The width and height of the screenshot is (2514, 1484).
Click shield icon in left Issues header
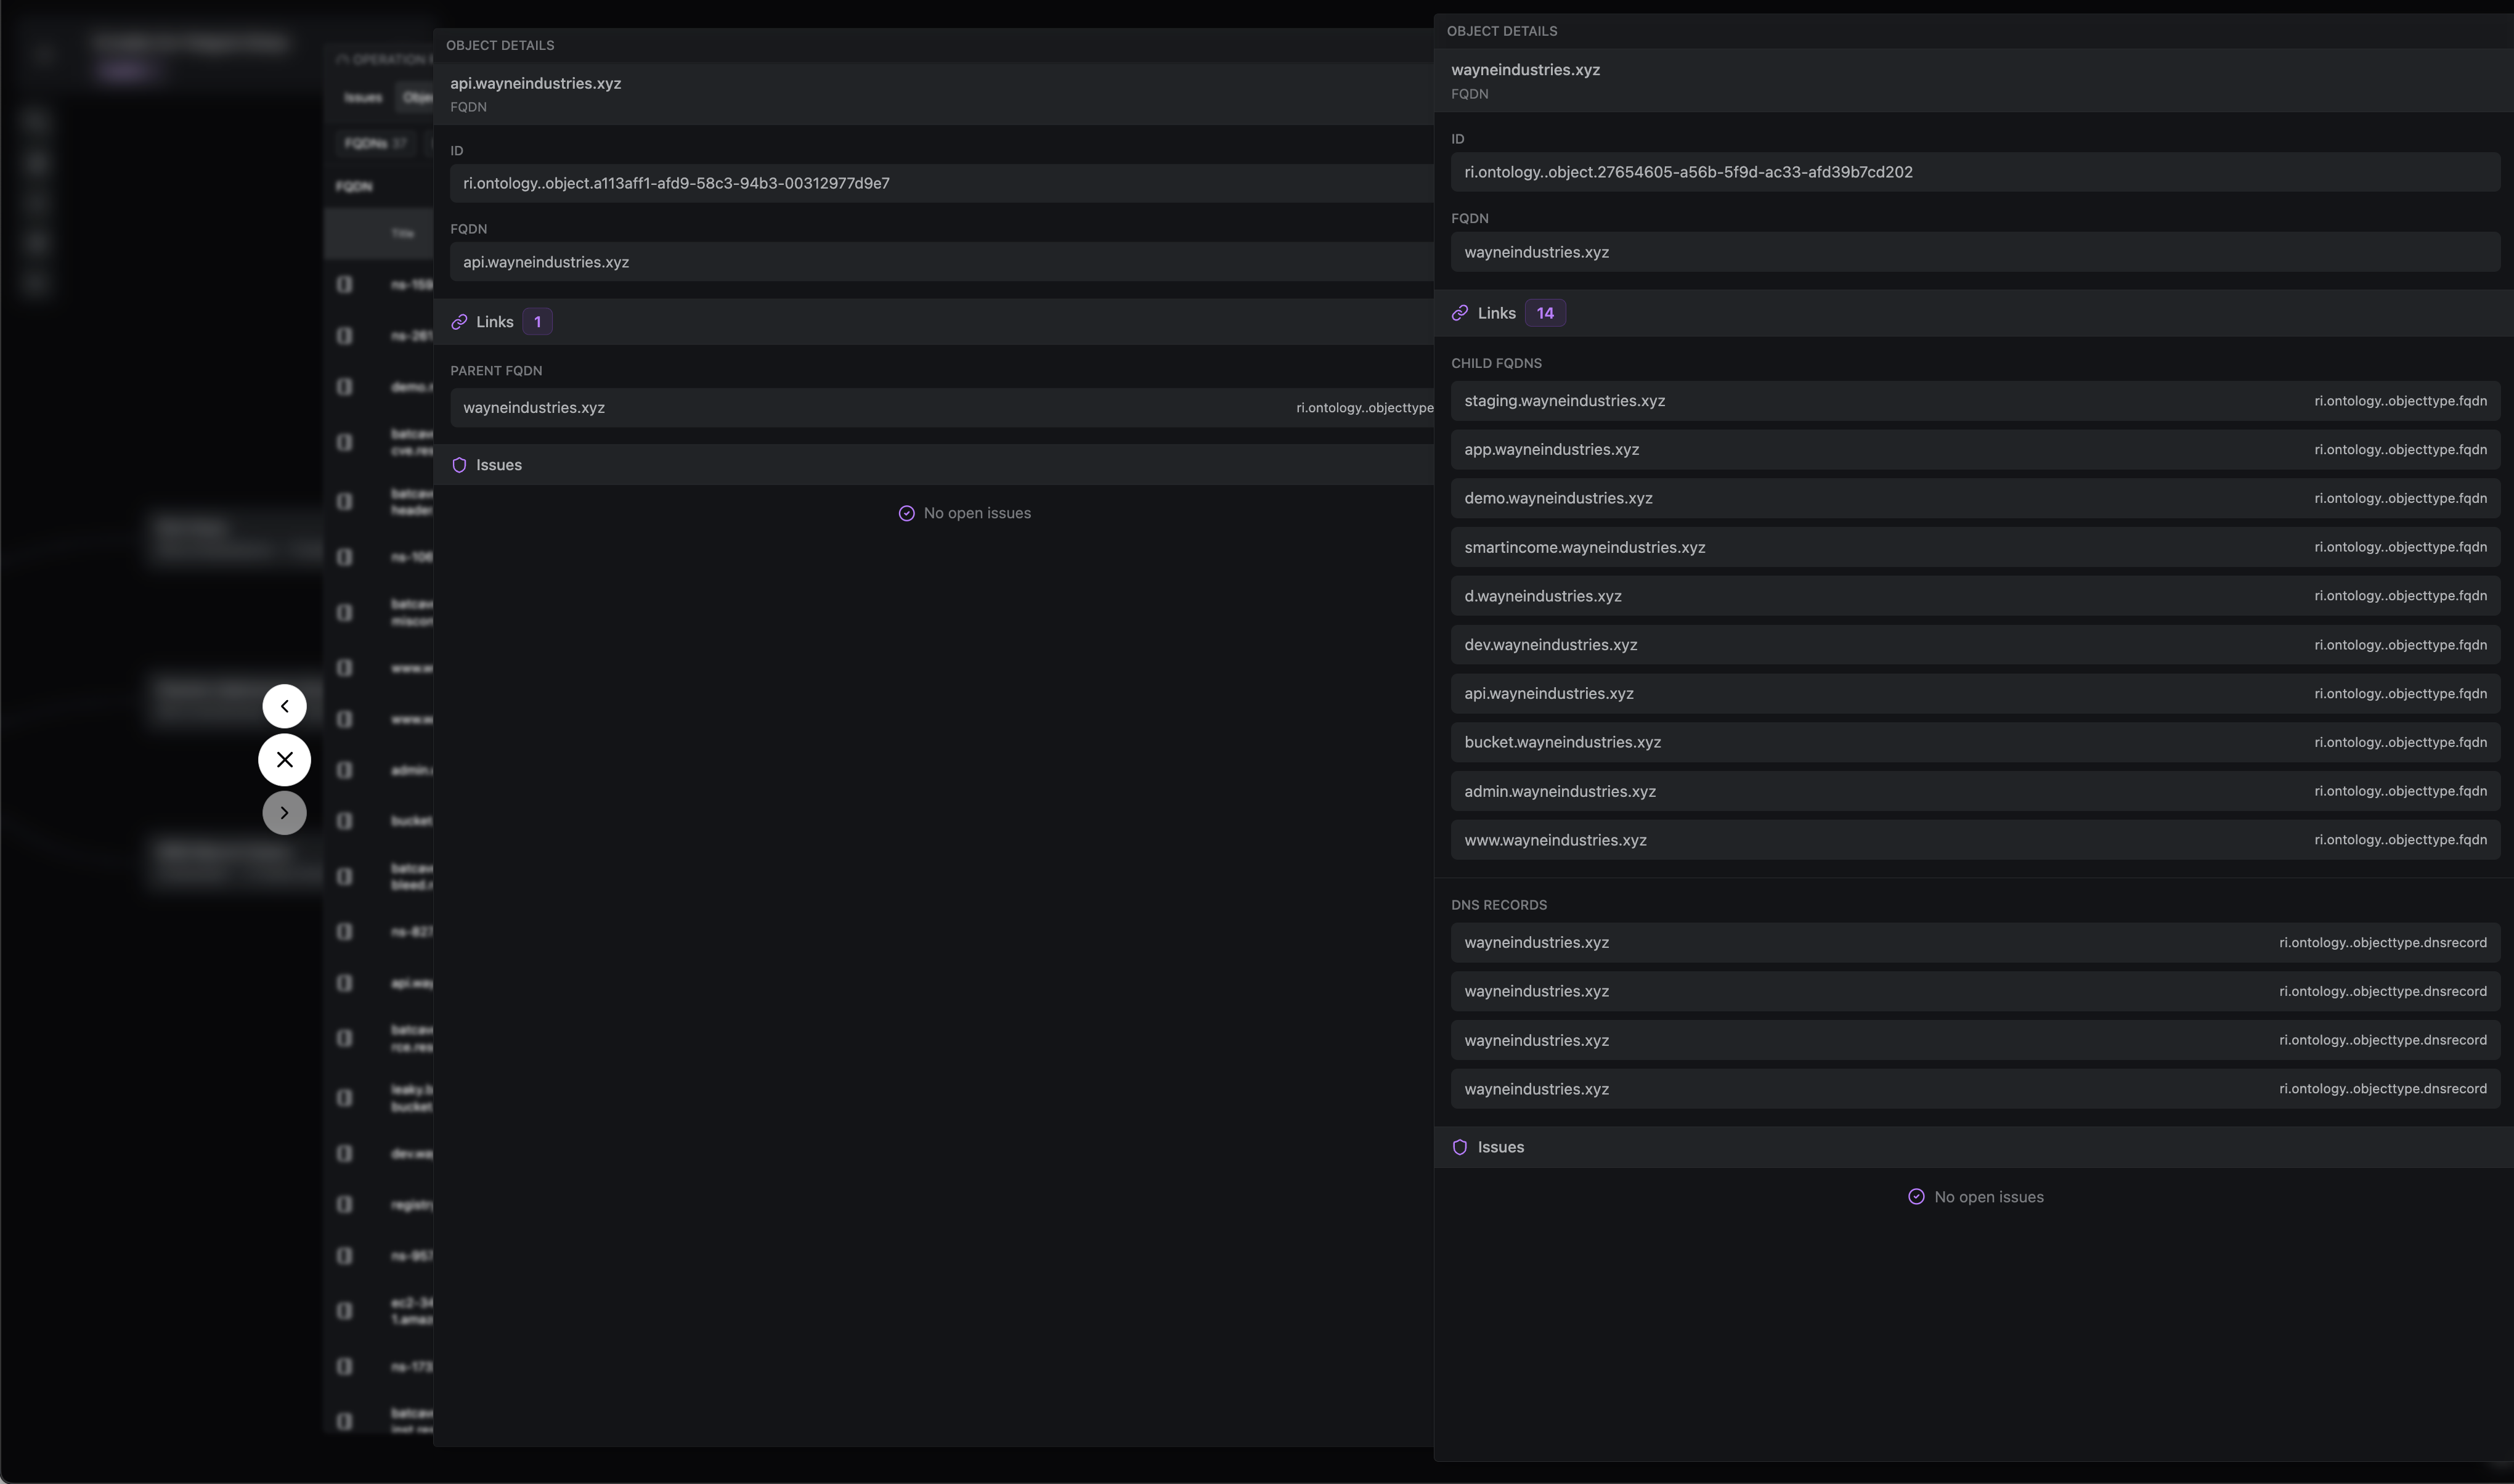tap(459, 465)
